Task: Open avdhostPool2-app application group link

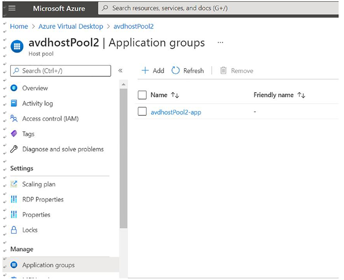Action: tap(176, 112)
